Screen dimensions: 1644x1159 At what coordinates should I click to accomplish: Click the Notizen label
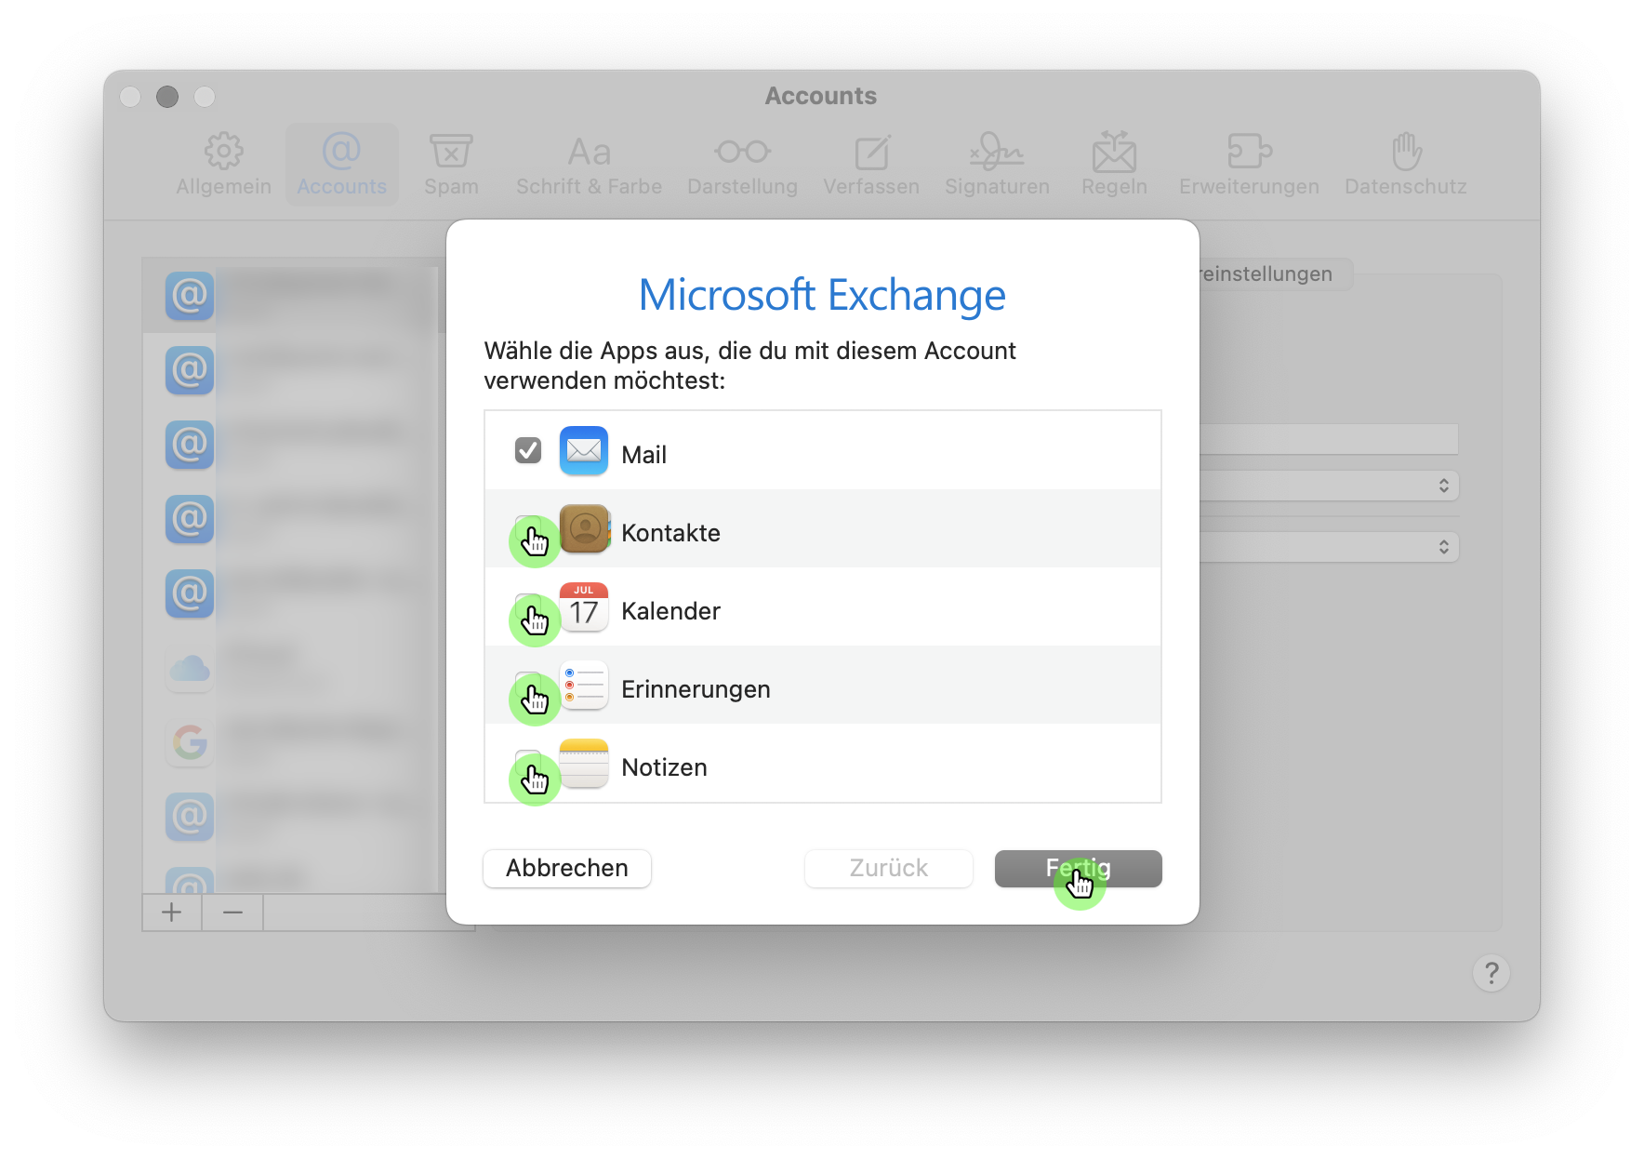664,767
